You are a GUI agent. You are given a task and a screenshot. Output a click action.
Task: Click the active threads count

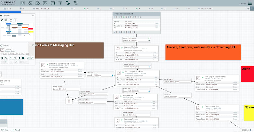pos(22,8)
